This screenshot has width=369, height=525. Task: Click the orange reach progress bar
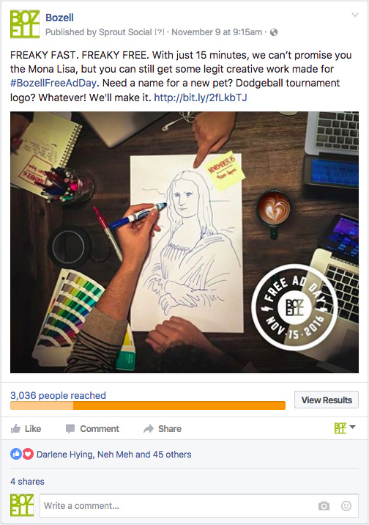[148, 405]
